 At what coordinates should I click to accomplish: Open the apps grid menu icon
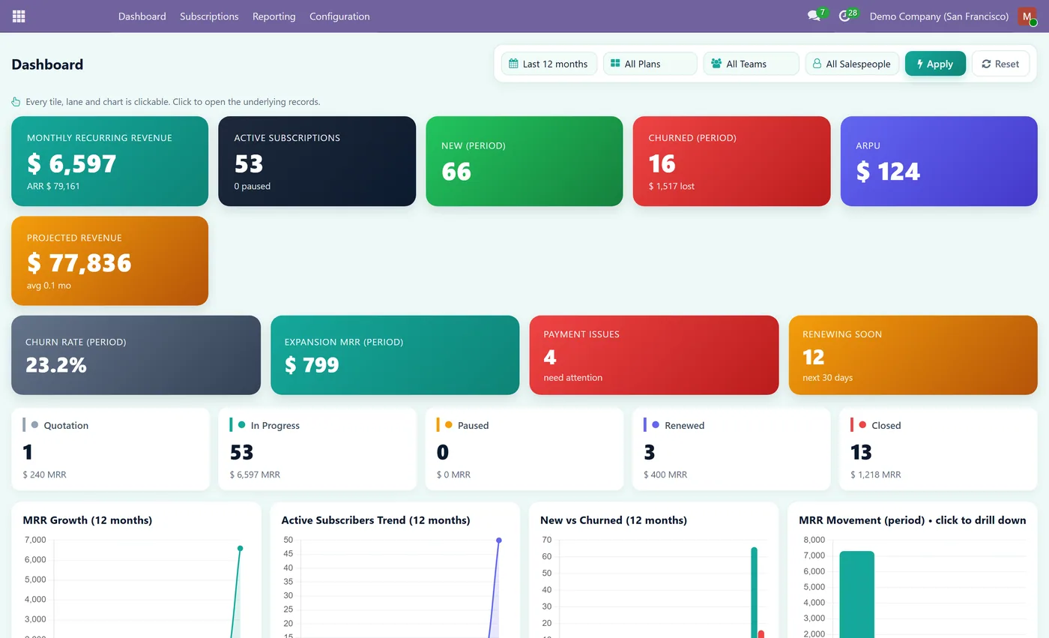point(19,16)
